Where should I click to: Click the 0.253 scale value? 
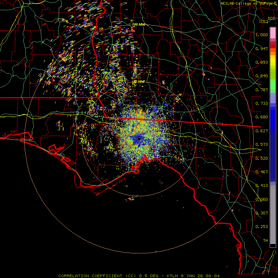(262, 227)
